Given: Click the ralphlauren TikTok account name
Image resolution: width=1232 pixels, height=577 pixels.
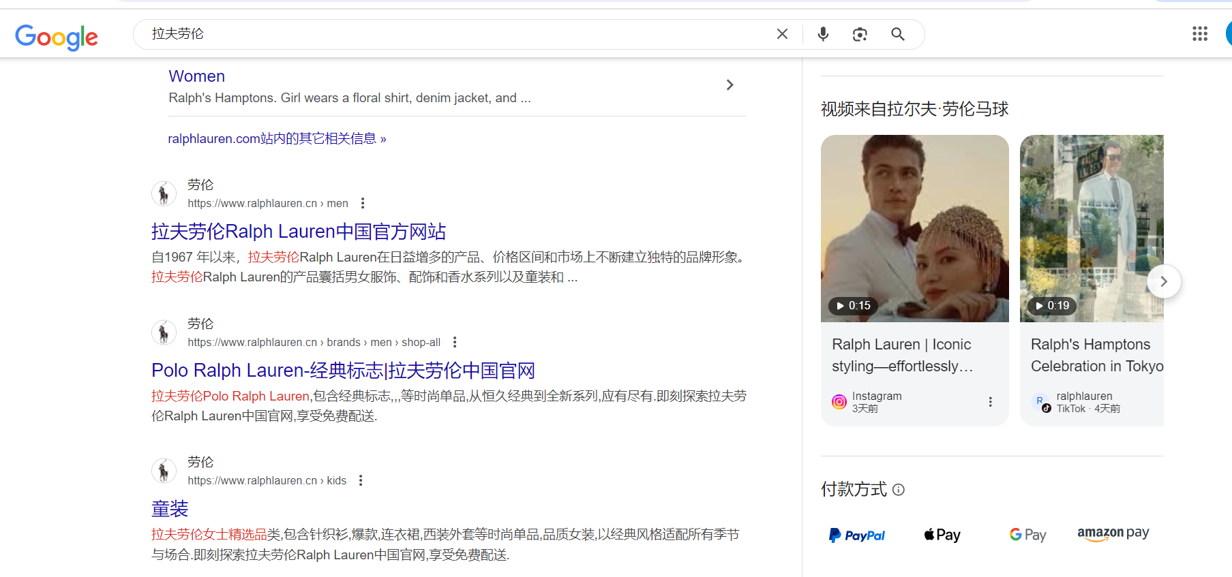Looking at the screenshot, I should tap(1084, 396).
